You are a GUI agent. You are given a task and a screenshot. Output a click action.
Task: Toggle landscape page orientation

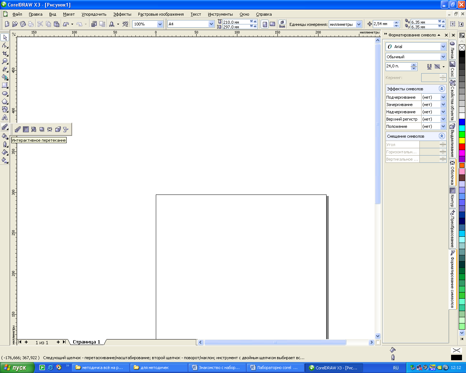[x=272, y=24]
